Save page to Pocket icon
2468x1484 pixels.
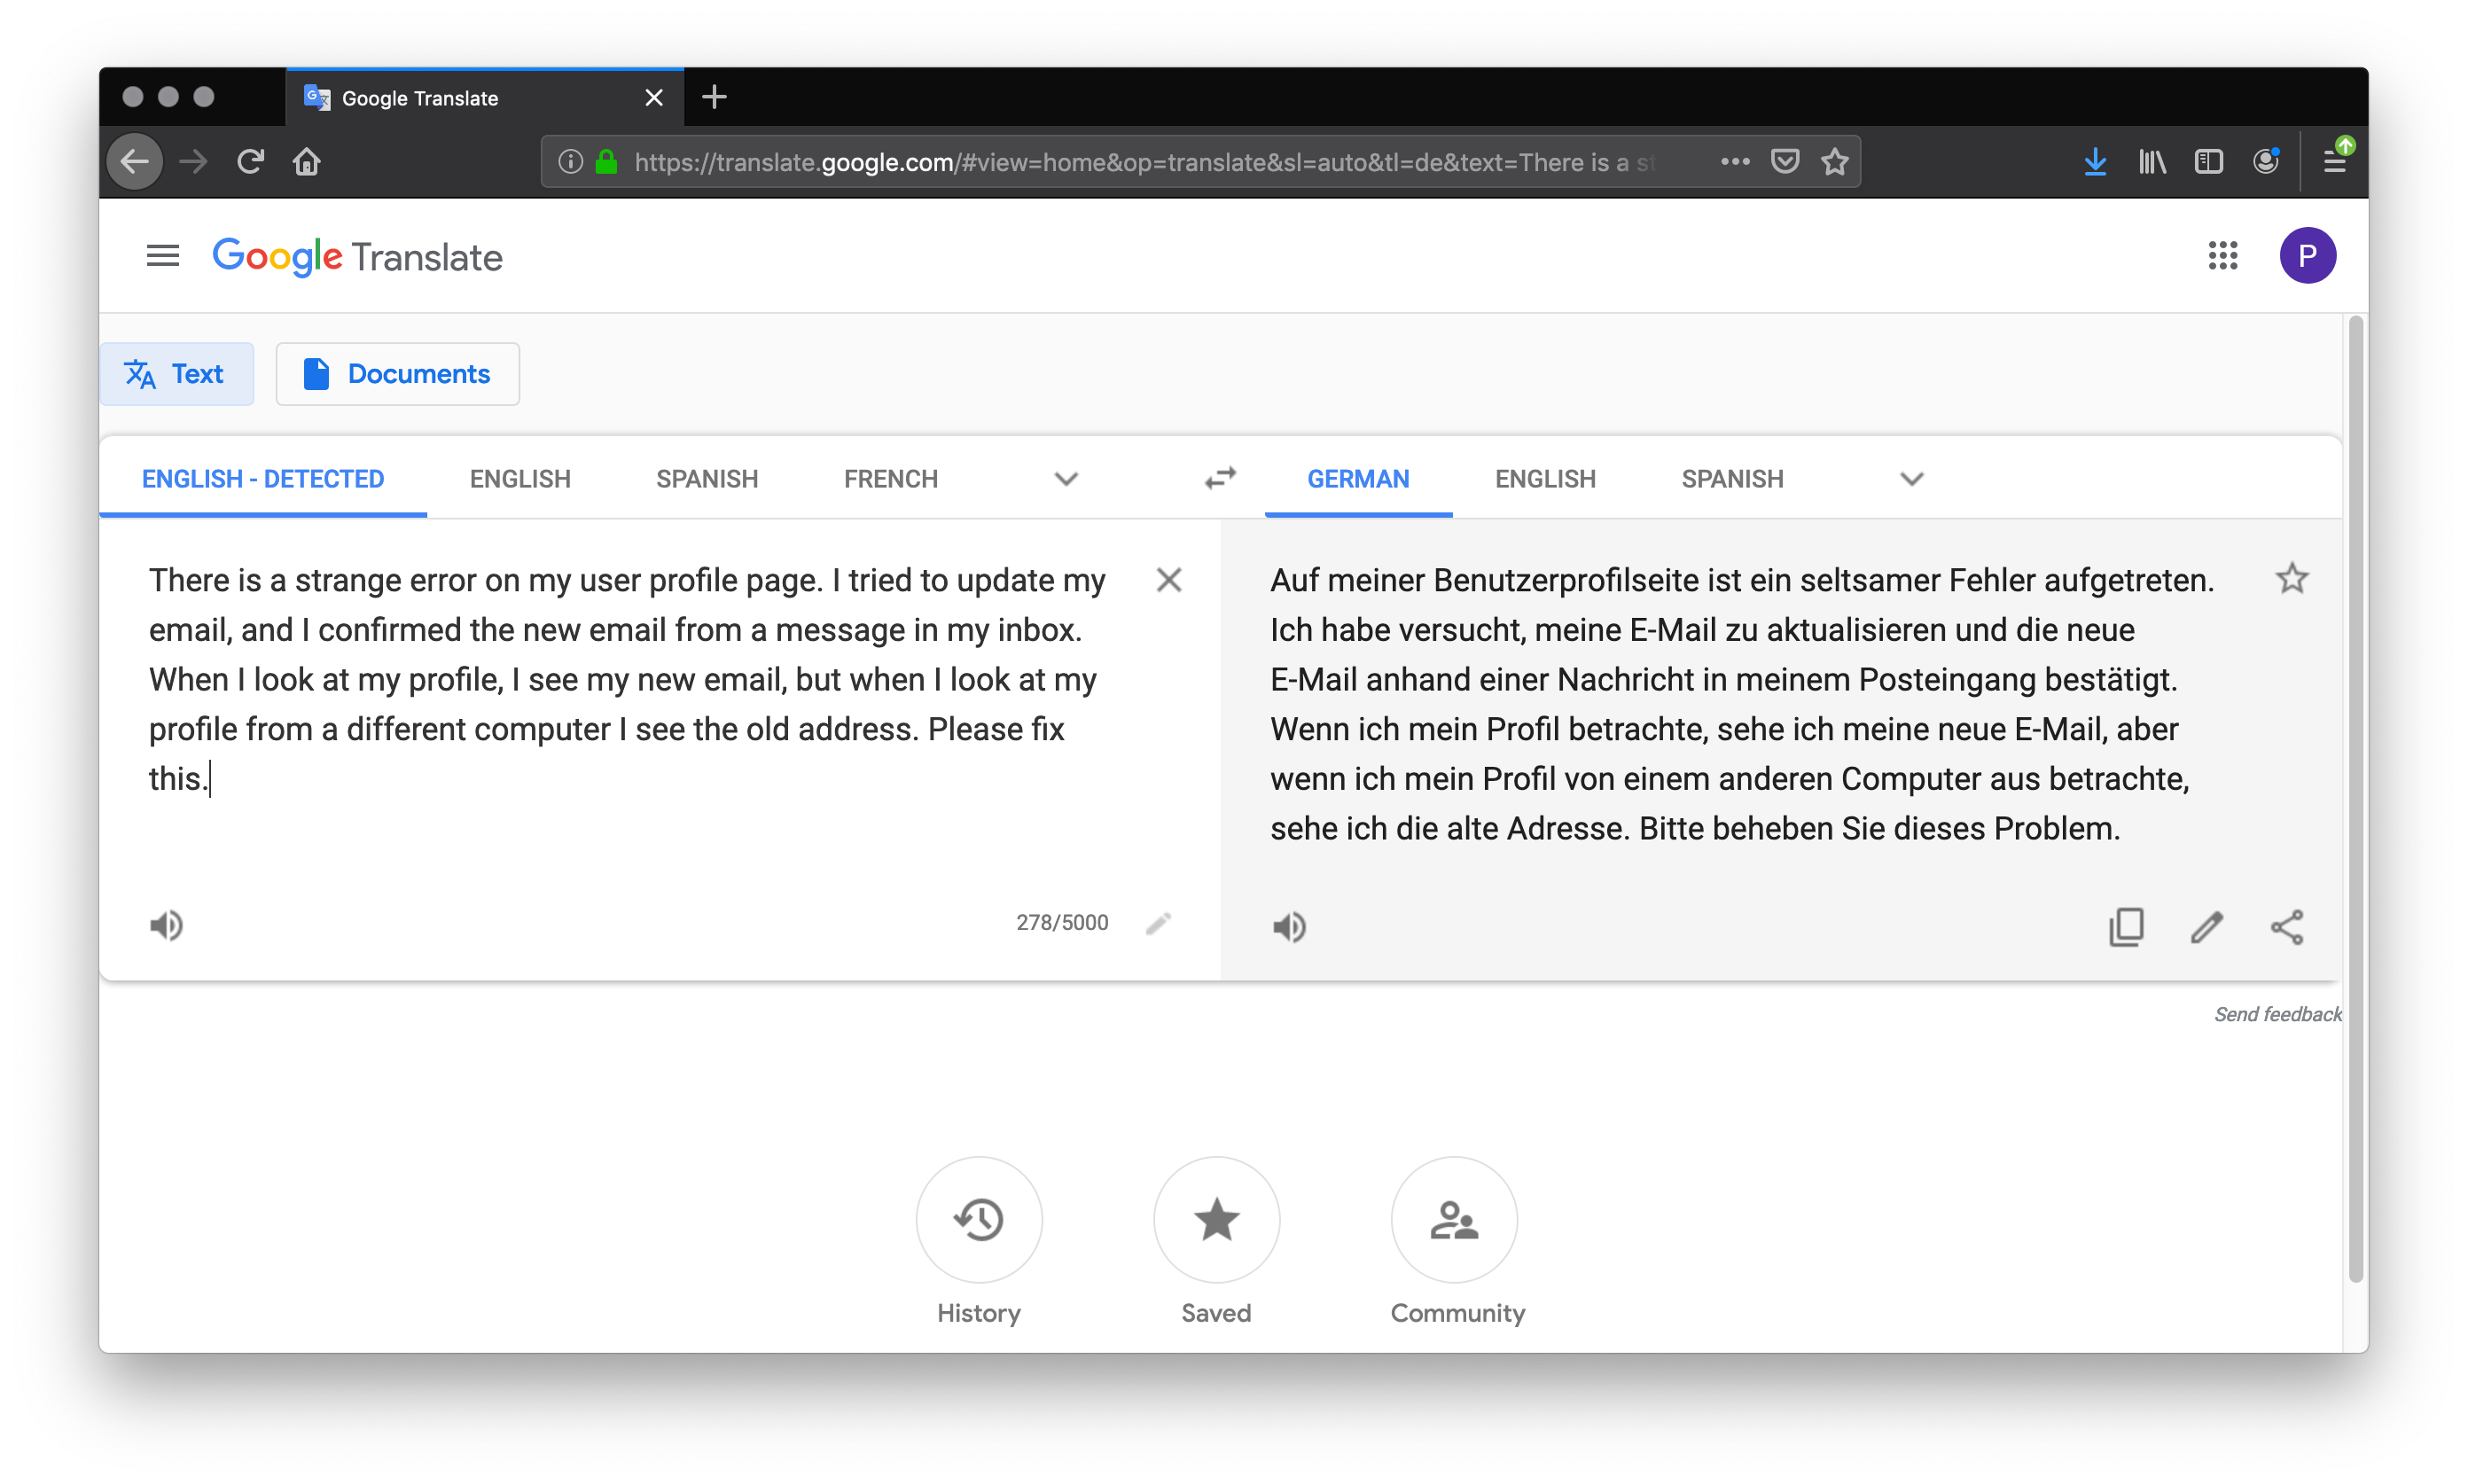[1785, 162]
